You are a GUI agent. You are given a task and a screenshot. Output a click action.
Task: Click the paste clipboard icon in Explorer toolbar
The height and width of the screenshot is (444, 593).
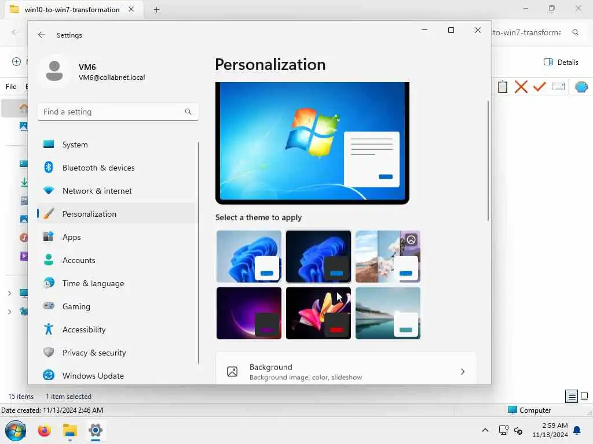[x=503, y=87]
